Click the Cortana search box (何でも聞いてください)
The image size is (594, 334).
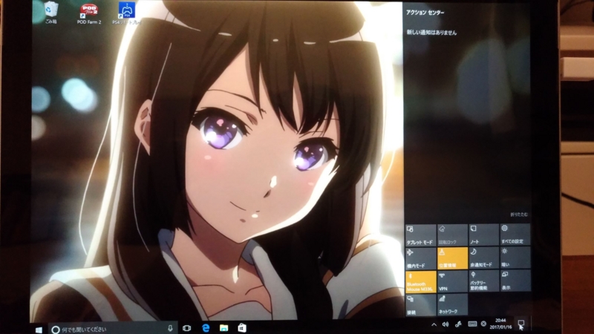pos(111,330)
